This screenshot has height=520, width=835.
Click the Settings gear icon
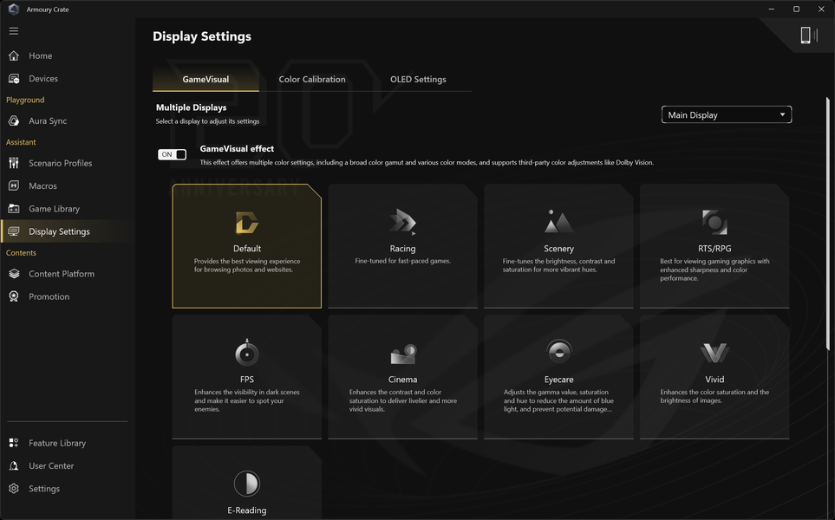[14, 489]
